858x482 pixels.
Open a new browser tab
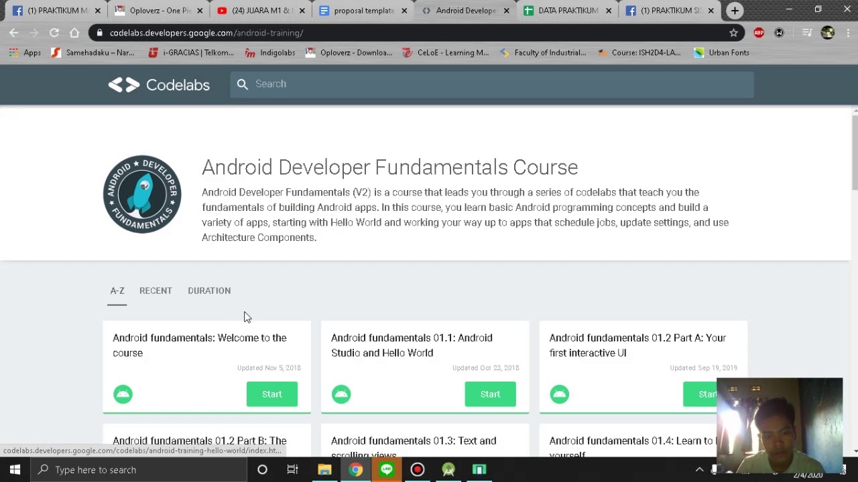pos(735,11)
